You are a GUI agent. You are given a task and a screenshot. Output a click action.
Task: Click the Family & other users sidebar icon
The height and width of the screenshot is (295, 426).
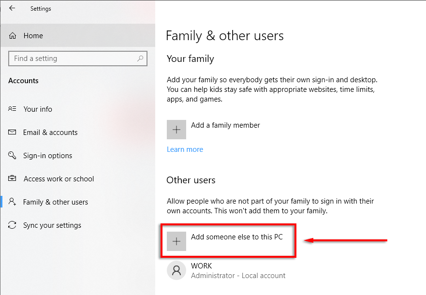13,202
